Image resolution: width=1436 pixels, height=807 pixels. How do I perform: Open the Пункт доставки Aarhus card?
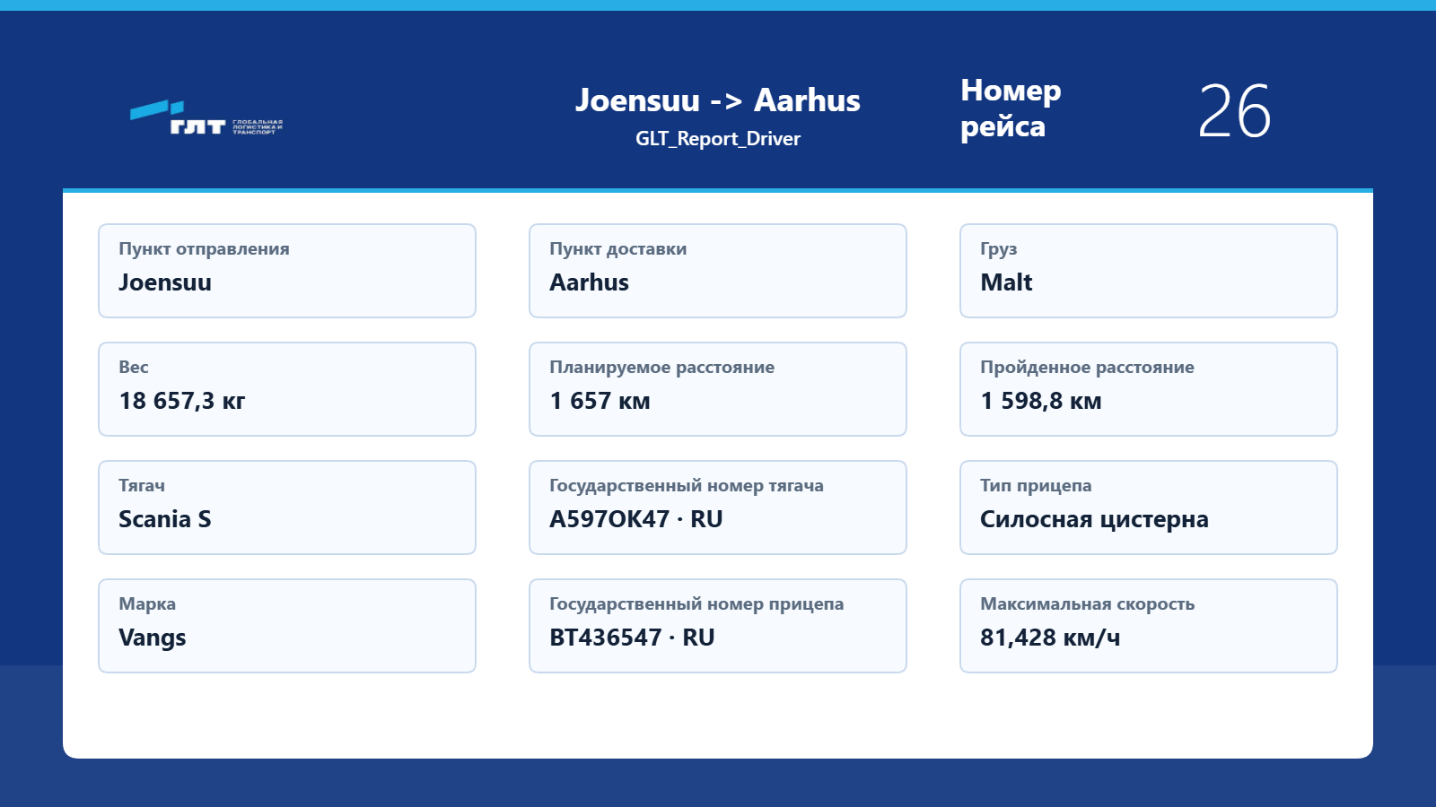click(718, 271)
